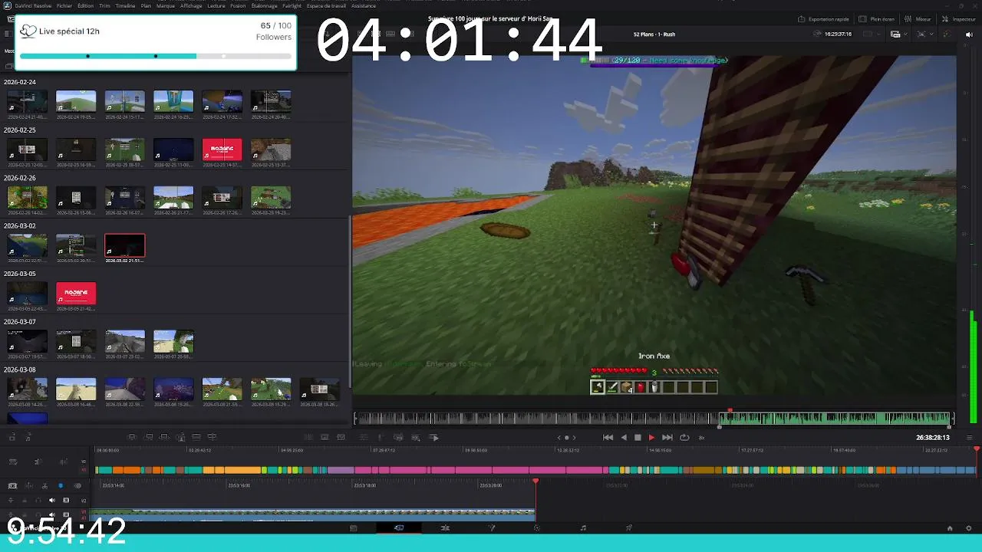Click the 26:38:28:13 timecode field
The width and height of the screenshot is (982, 552).
pos(932,438)
